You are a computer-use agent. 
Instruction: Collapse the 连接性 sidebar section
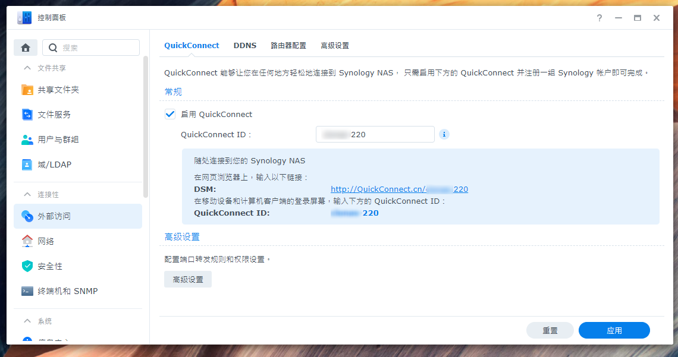coord(27,195)
